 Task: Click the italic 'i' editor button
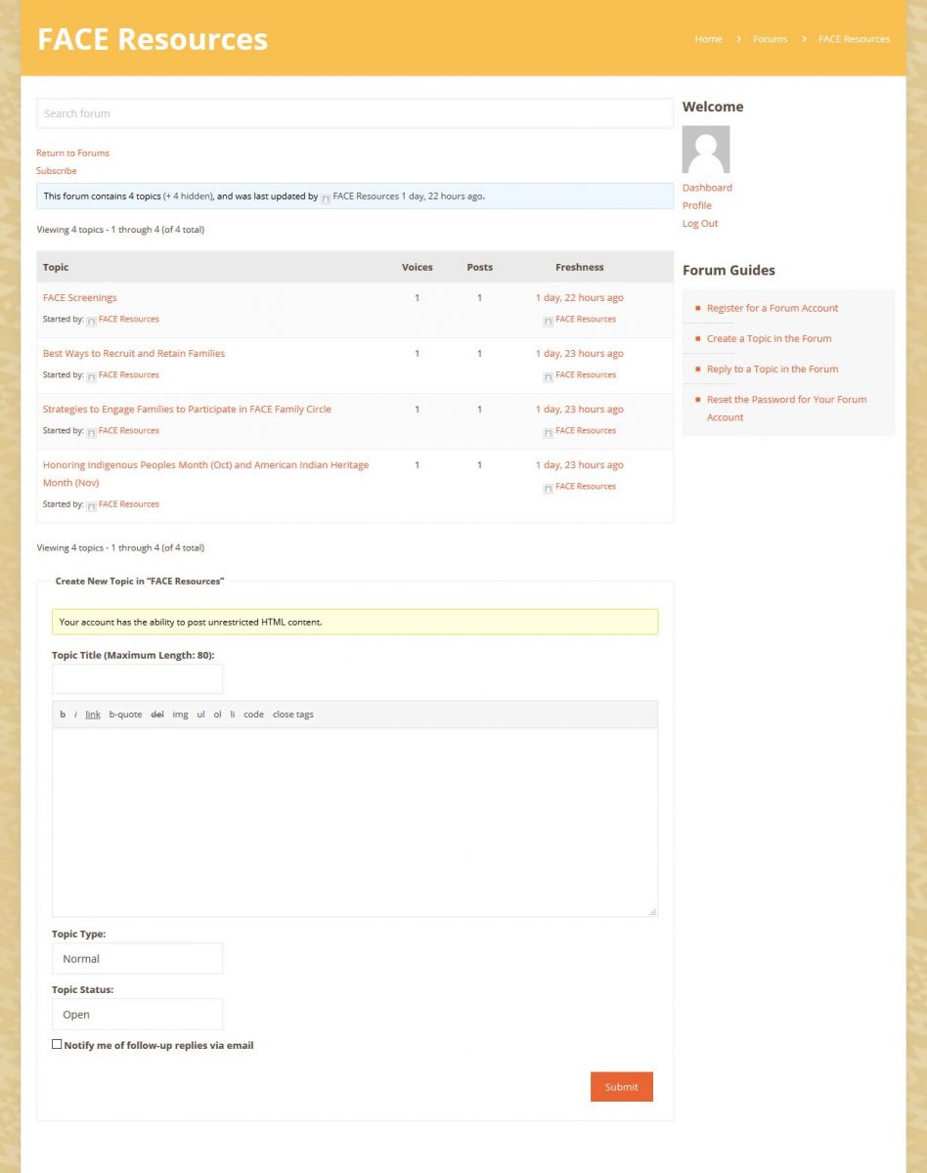pyautogui.click(x=75, y=715)
